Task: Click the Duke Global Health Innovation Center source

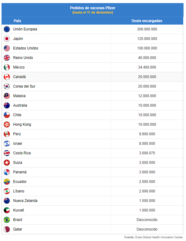Action: click(x=159, y=237)
